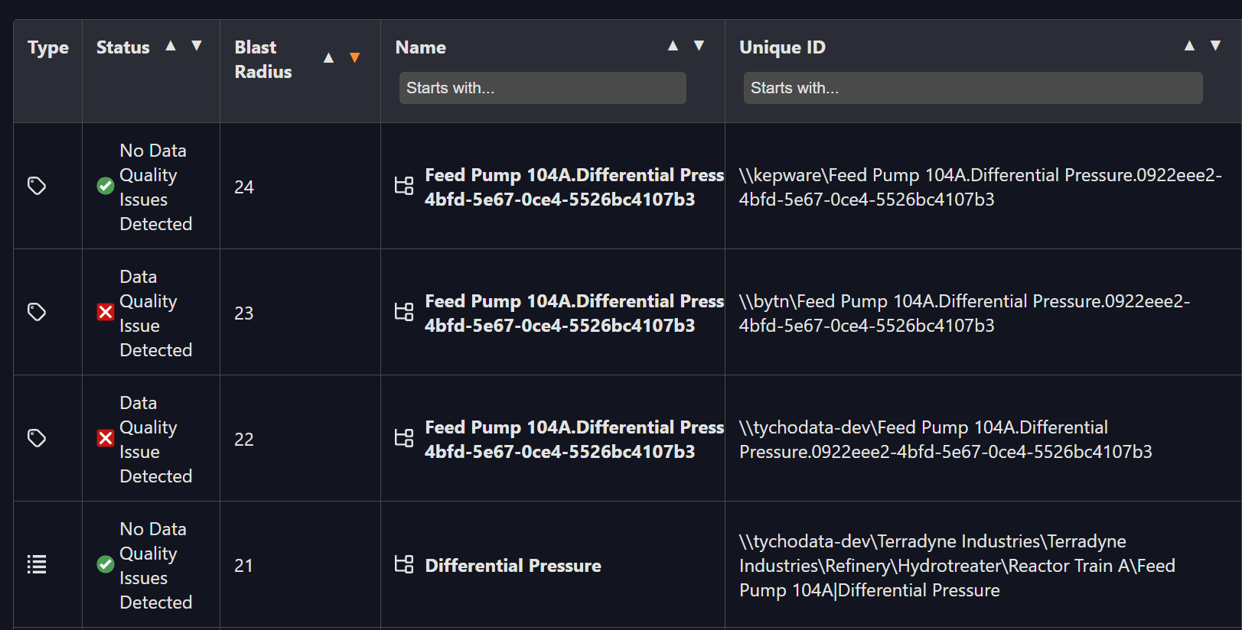Viewport: 1242px width, 630px height.
Task: Click the Type column header
Action: (x=48, y=47)
